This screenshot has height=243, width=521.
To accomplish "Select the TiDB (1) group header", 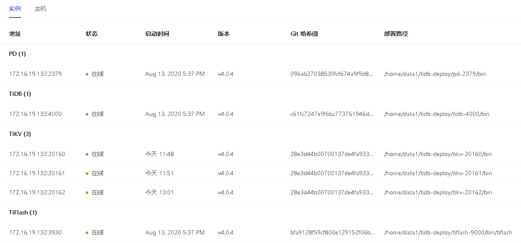I will pos(20,94).
